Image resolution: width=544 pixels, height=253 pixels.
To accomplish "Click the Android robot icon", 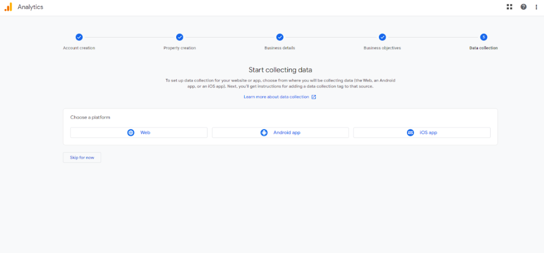I will pos(264,133).
